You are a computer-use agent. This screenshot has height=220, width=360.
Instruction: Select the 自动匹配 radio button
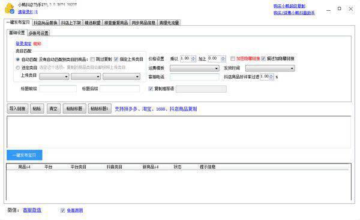coord(17,60)
